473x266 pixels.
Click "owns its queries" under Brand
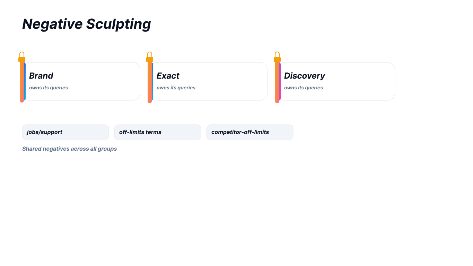[x=49, y=88]
